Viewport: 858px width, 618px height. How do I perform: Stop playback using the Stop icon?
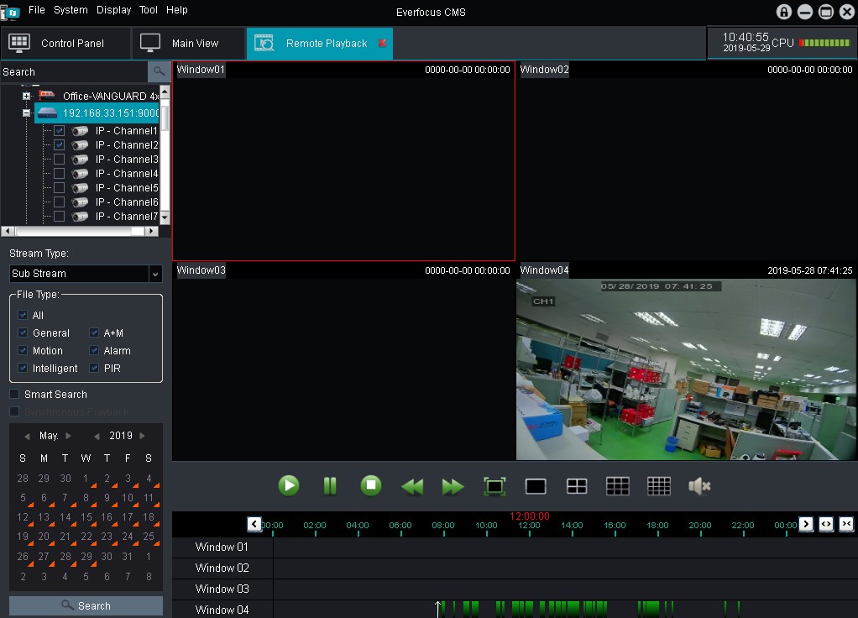click(370, 485)
